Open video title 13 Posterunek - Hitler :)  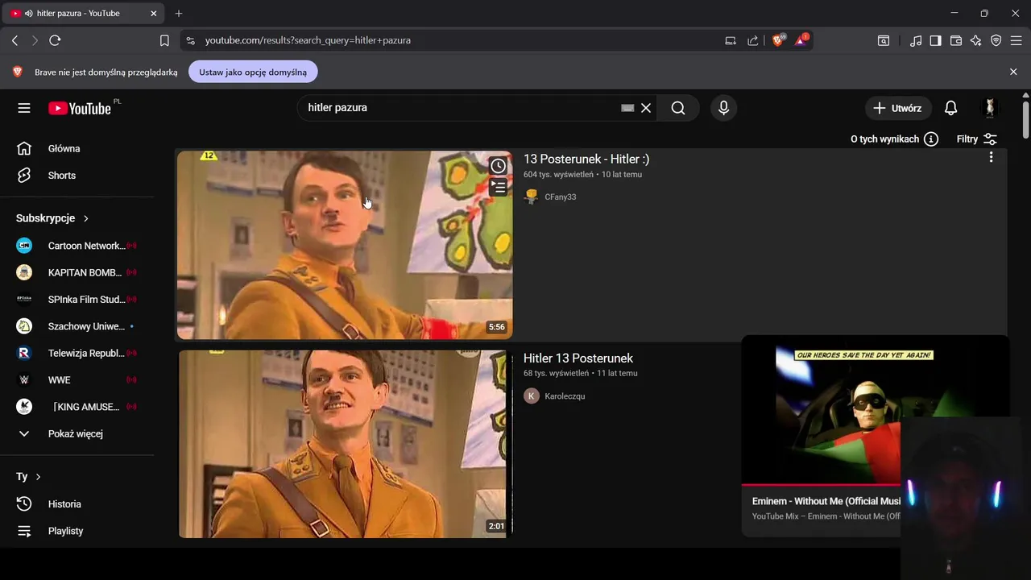pyautogui.click(x=586, y=159)
